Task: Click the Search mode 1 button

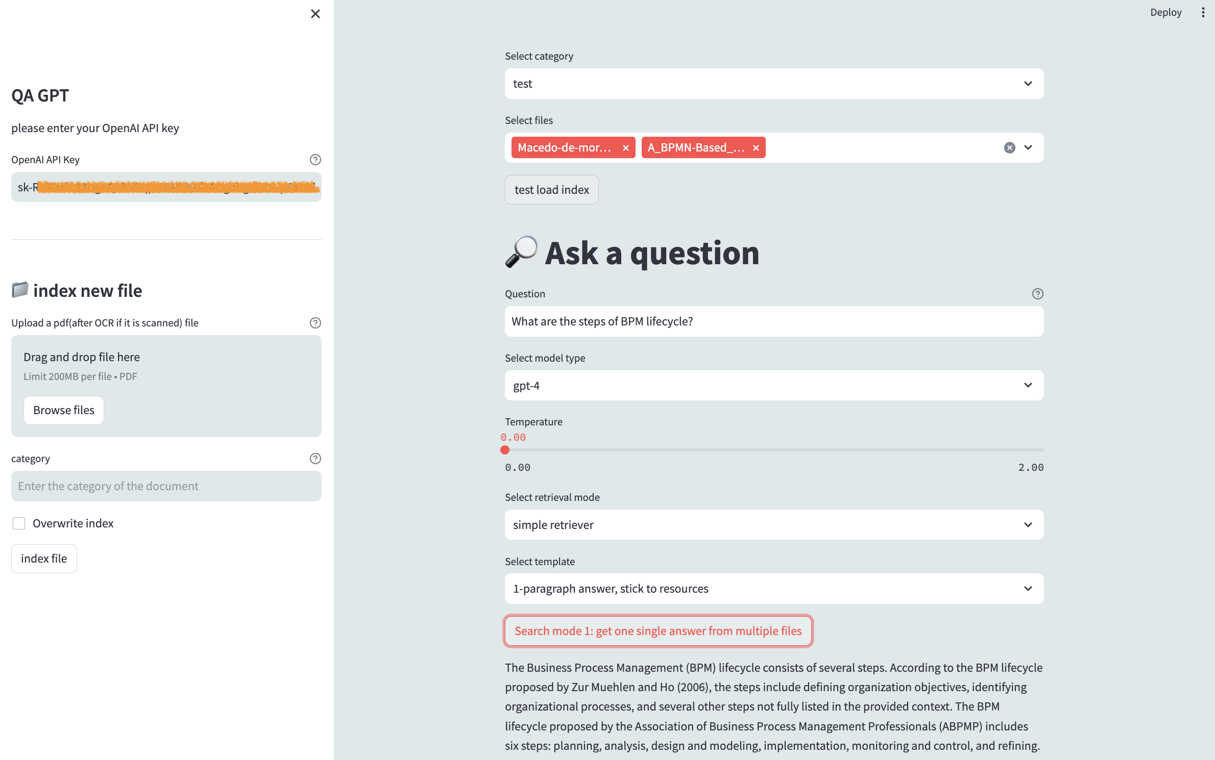Action: coord(658,631)
